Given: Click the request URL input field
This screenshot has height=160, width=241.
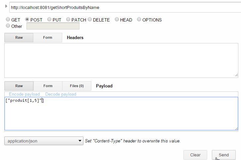Looking at the screenshot, I should pos(122,7).
